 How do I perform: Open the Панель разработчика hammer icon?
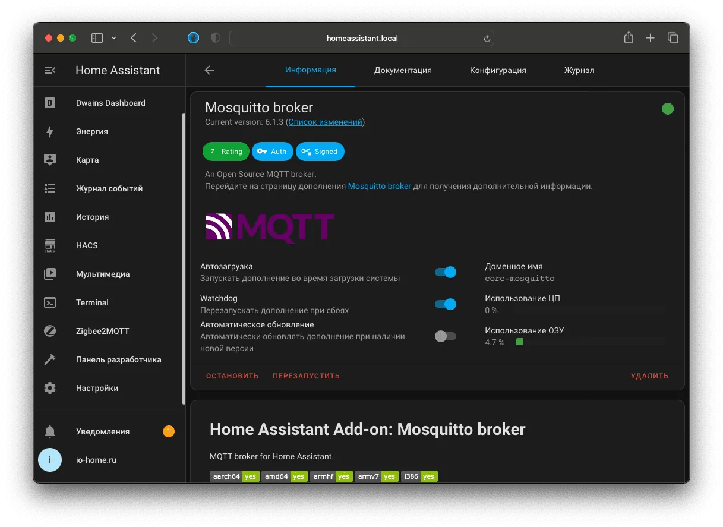pos(50,359)
